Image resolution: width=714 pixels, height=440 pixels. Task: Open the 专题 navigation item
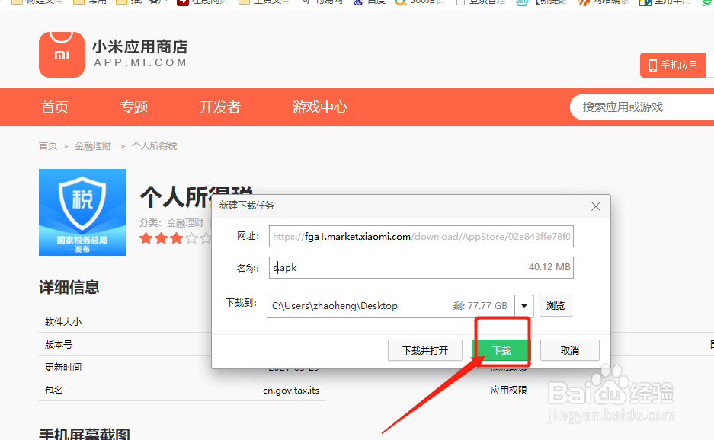point(134,107)
